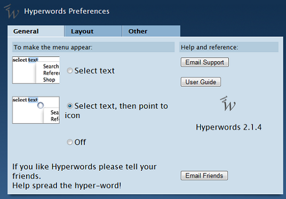The image size is (286, 199).
Task: Click the point-to-icon preview thumbnail
Action: tap(36, 110)
